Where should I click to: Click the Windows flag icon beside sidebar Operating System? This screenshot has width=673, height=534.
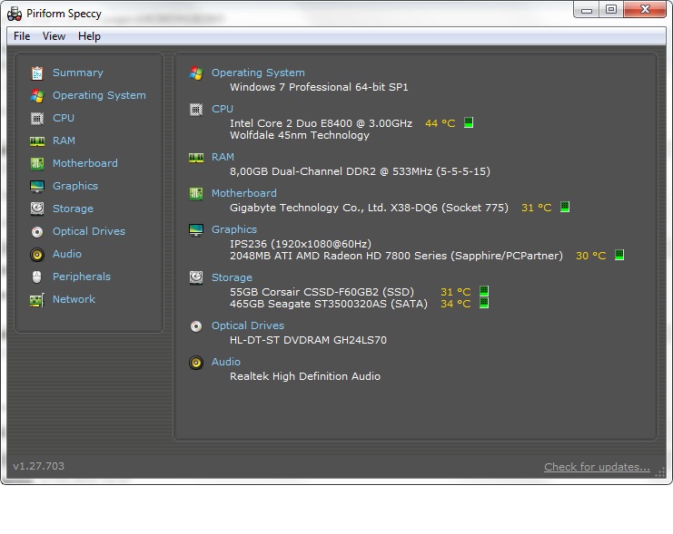pos(37,95)
